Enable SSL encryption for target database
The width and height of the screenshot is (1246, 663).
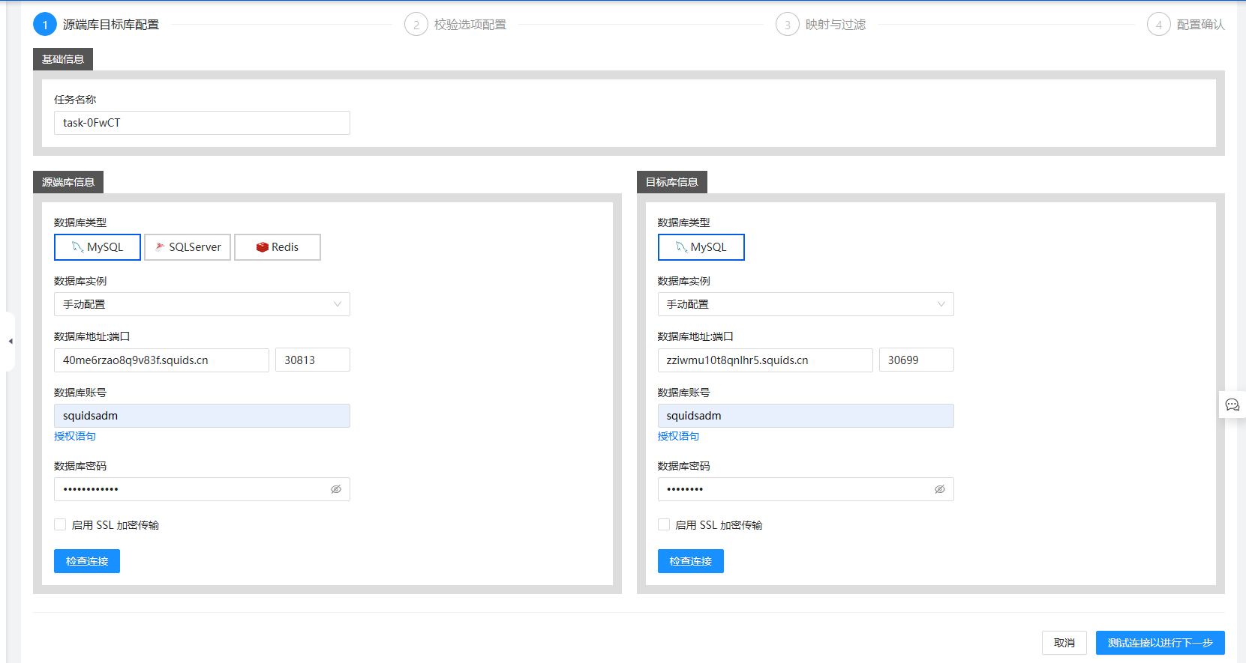pyautogui.click(x=664, y=525)
